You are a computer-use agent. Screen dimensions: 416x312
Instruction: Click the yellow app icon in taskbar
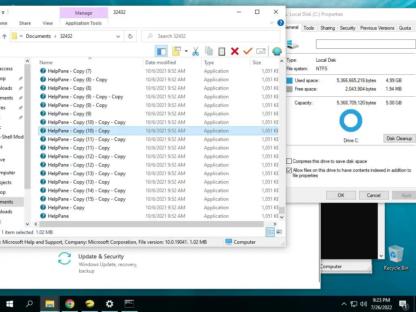[x=90, y=304]
